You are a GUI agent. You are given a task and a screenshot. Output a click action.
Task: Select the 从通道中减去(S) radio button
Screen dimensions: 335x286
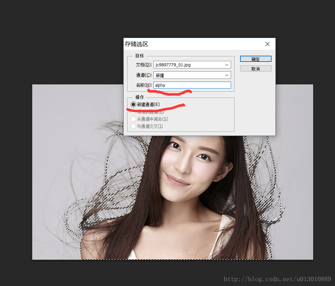133,119
